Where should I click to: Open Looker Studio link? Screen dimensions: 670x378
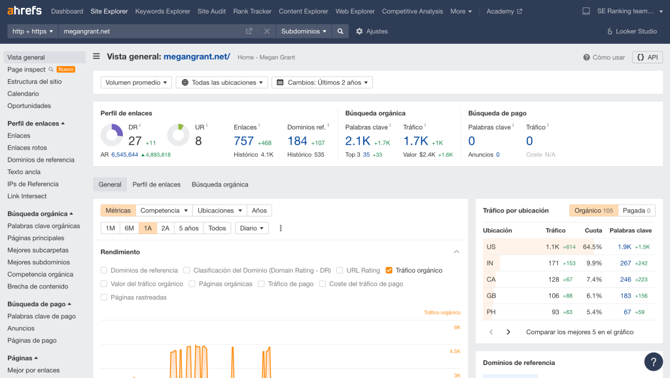tap(632, 31)
